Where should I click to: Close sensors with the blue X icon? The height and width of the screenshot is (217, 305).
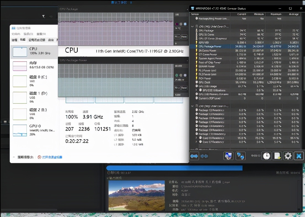(299, 156)
